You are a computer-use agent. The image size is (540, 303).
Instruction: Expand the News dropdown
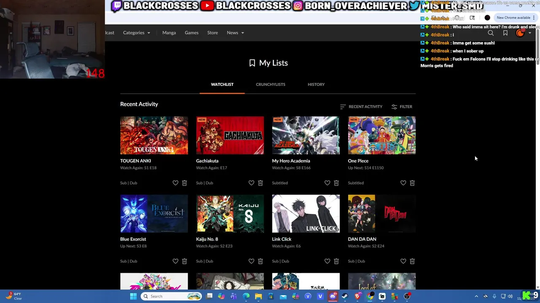235,33
